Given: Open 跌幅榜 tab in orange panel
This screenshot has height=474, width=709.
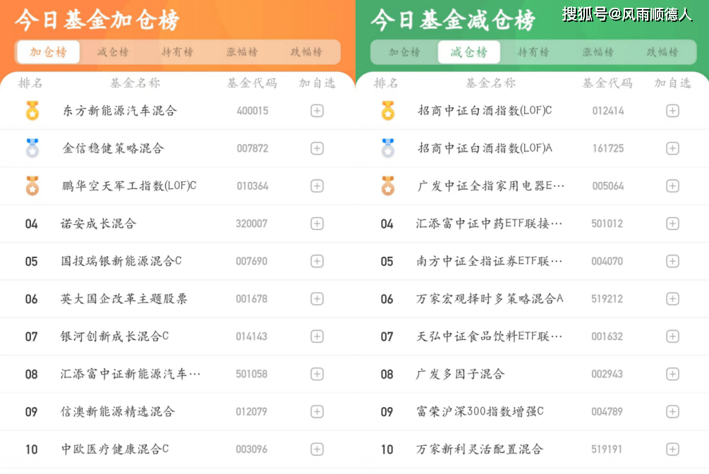Looking at the screenshot, I should tap(306, 52).
